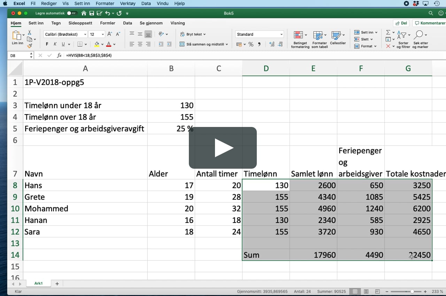The height and width of the screenshot is (296, 446).
Task: Click the decrease decimal icon
Action: point(280,44)
